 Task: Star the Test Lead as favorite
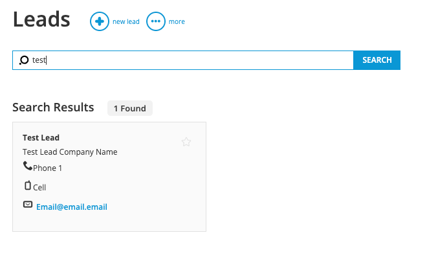coord(186,142)
